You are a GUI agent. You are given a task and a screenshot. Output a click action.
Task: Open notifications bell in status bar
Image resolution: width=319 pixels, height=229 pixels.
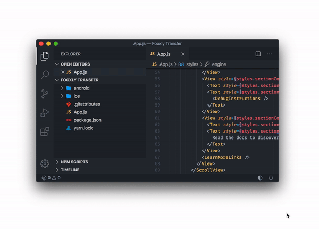click(271, 178)
